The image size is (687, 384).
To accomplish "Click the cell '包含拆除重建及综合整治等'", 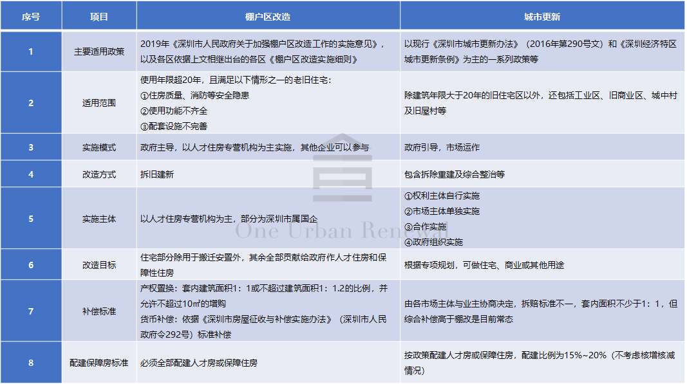I will point(542,174).
